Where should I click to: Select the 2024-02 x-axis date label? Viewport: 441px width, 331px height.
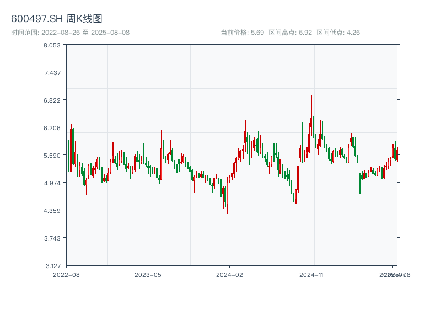229,274
